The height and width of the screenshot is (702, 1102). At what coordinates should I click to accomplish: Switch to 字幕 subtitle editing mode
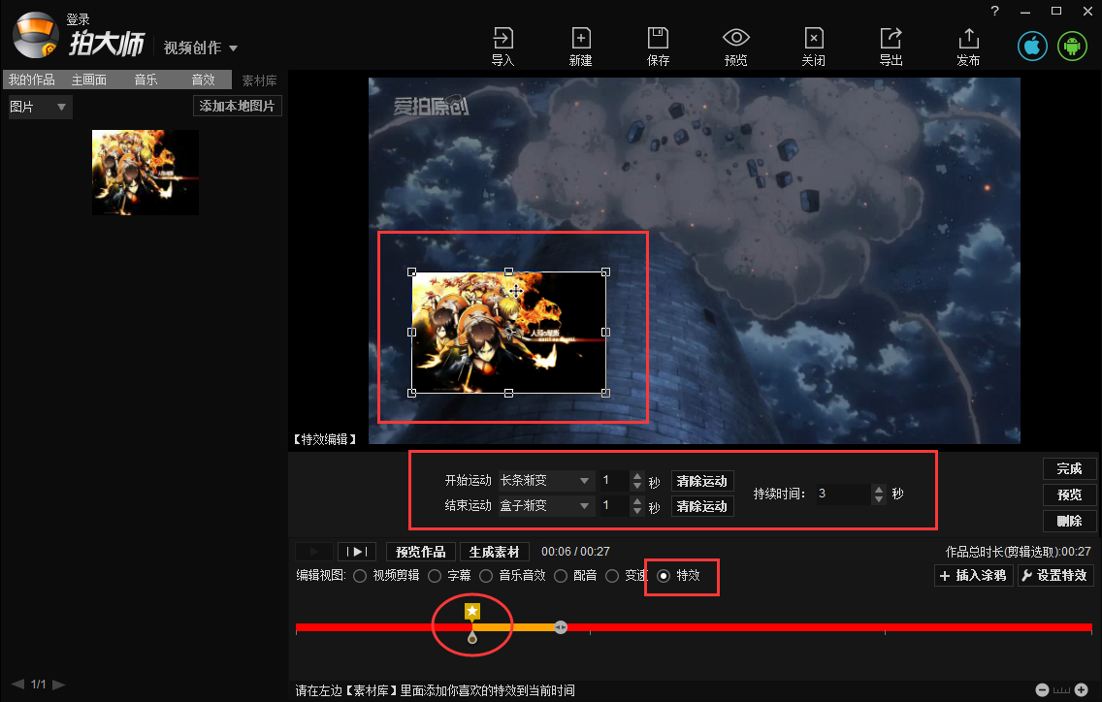tap(435, 575)
